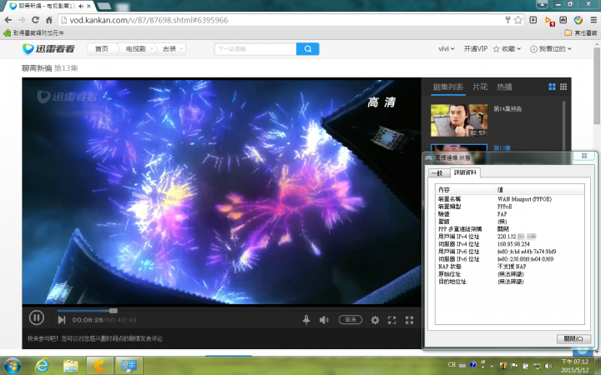Open the 片花 tab
Viewport: 601px width, 375px height.
[x=480, y=87]
